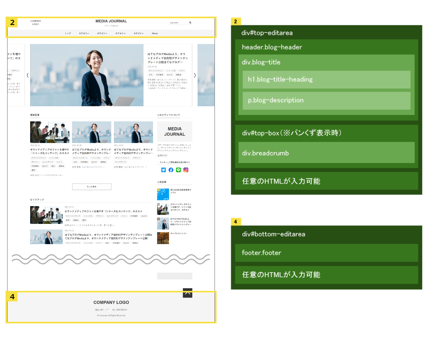Click the left carousel arrow on the hero slider
433x342 pixels.
point(27,75)
